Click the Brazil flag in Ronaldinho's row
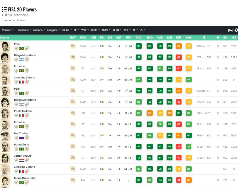This screenshot has width=238, height=188. coord(21,149)
